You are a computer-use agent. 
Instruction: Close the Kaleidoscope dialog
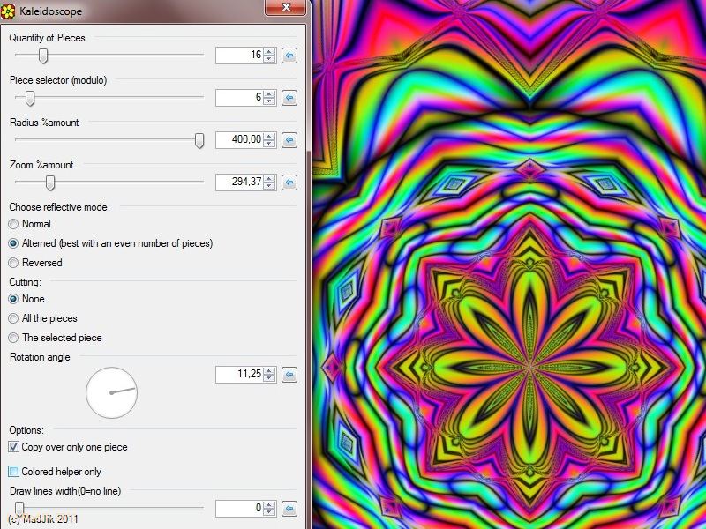tap(285, 7)
